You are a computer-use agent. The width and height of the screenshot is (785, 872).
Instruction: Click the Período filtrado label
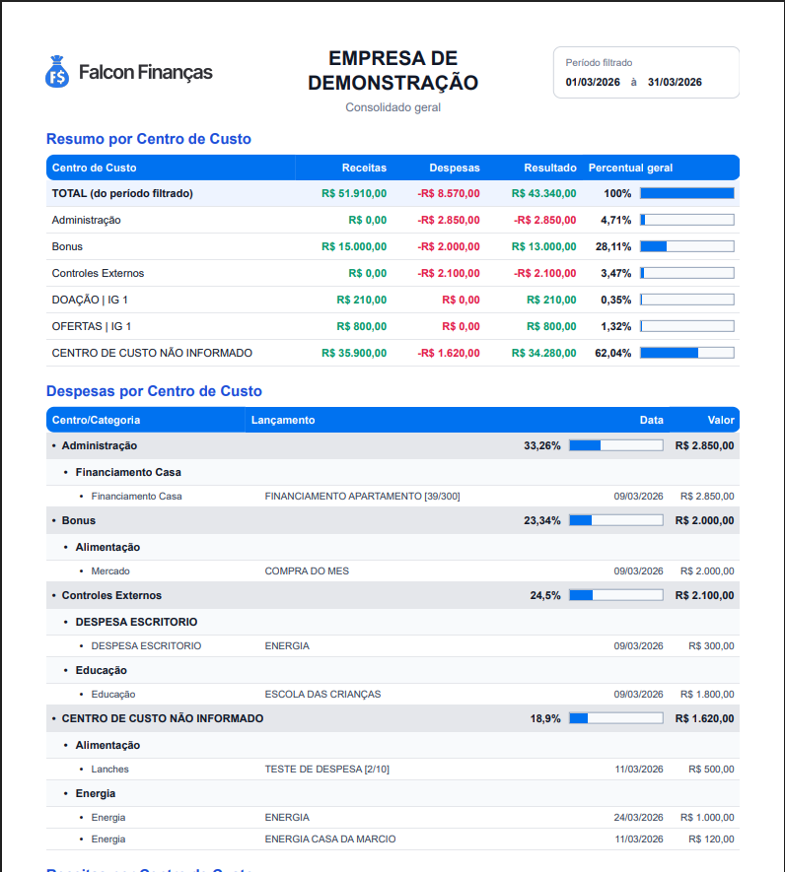(599, 63)
